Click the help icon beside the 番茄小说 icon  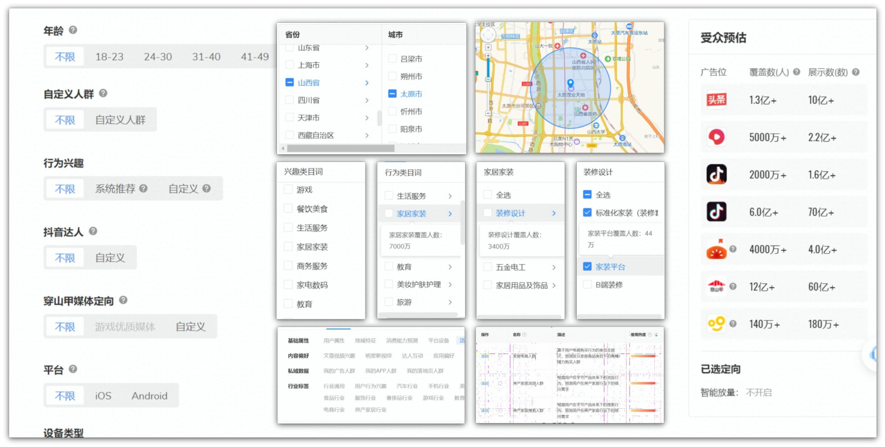[733, 249]
